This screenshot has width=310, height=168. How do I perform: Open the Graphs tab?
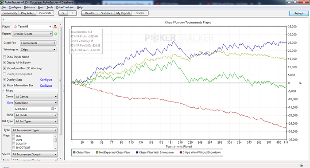click(140, 13)
